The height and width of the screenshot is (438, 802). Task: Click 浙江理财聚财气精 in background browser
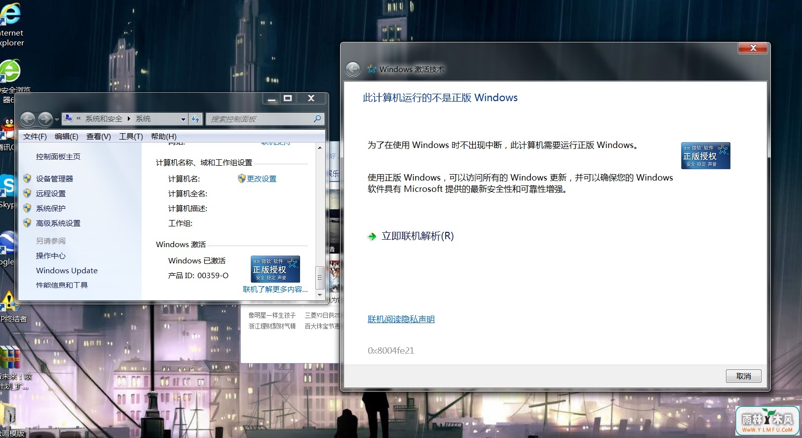pos(272,326)
